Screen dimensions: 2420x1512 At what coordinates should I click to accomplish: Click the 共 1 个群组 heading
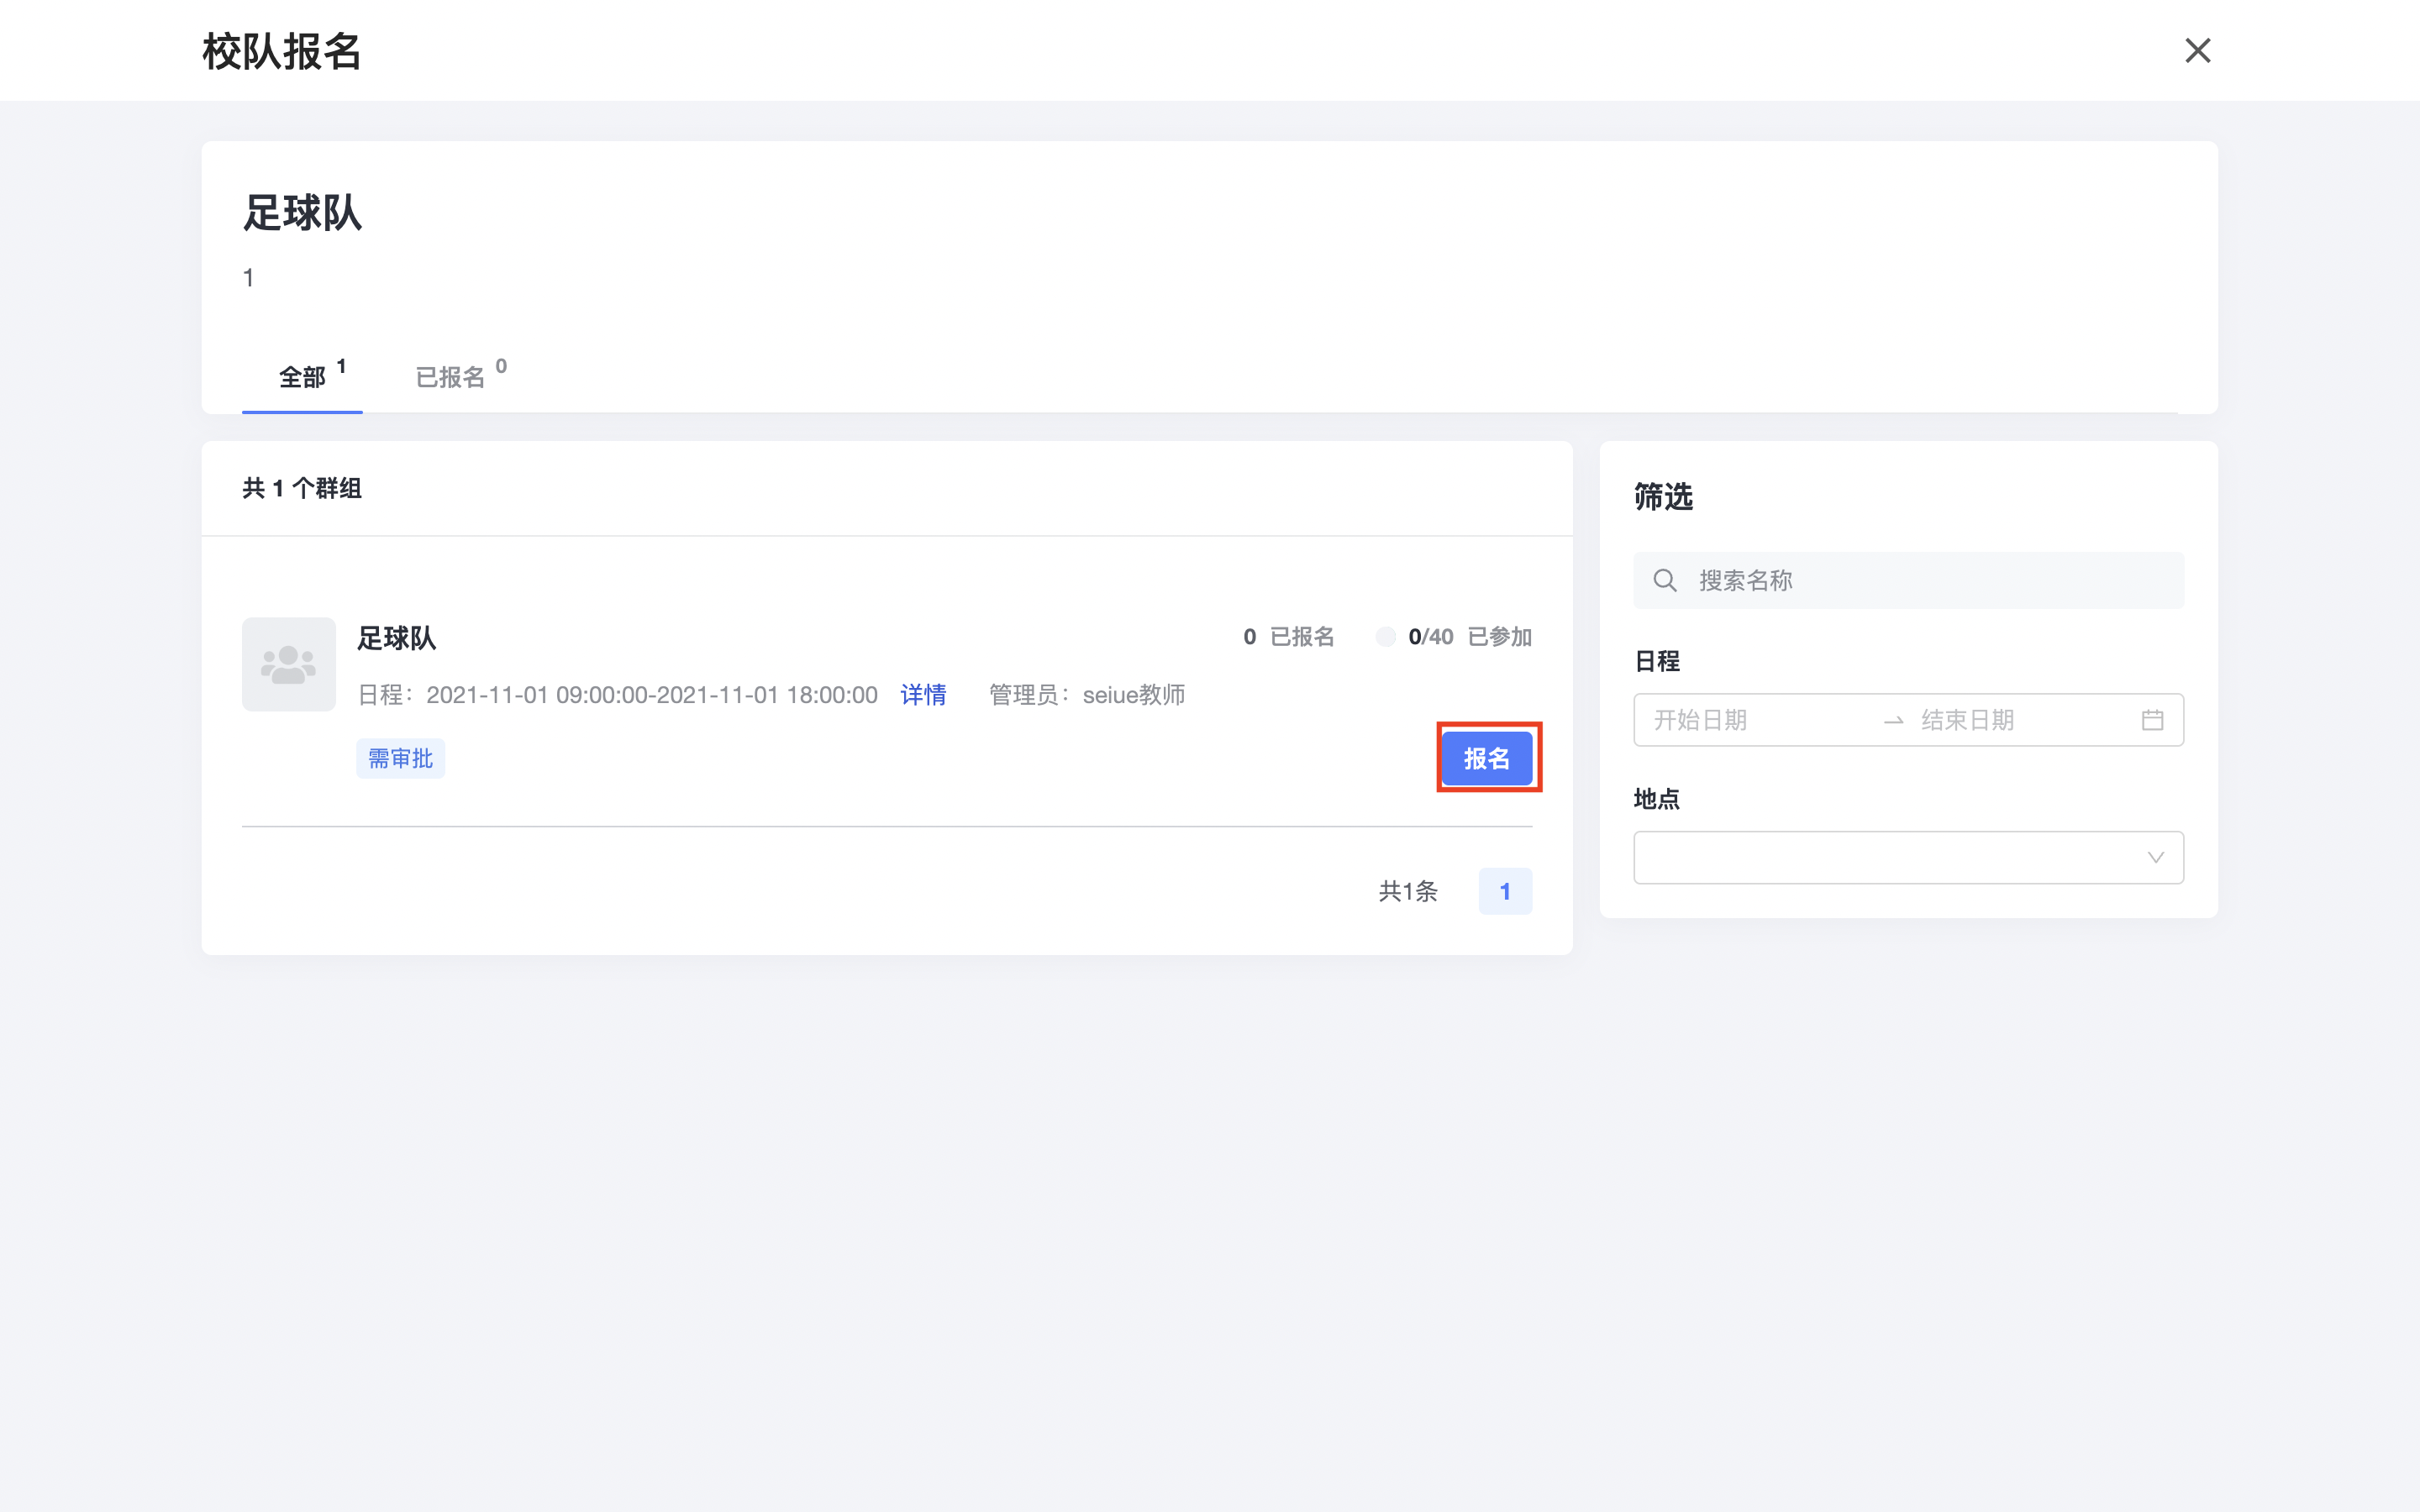click(302, 488)
